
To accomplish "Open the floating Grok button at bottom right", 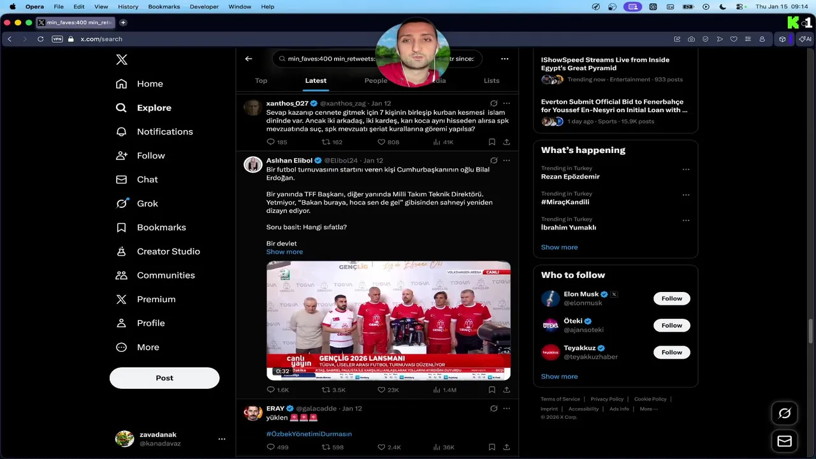I will [x=785, y=413].
